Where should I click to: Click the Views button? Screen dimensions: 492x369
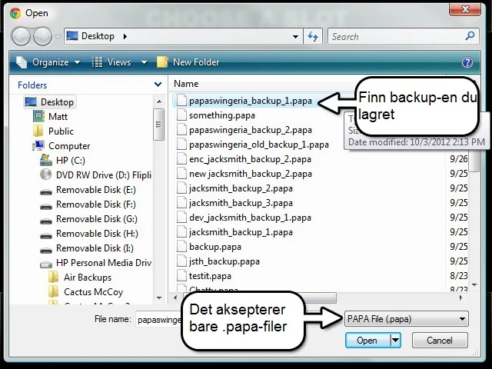pyautogui.click(x=111, y=62)
